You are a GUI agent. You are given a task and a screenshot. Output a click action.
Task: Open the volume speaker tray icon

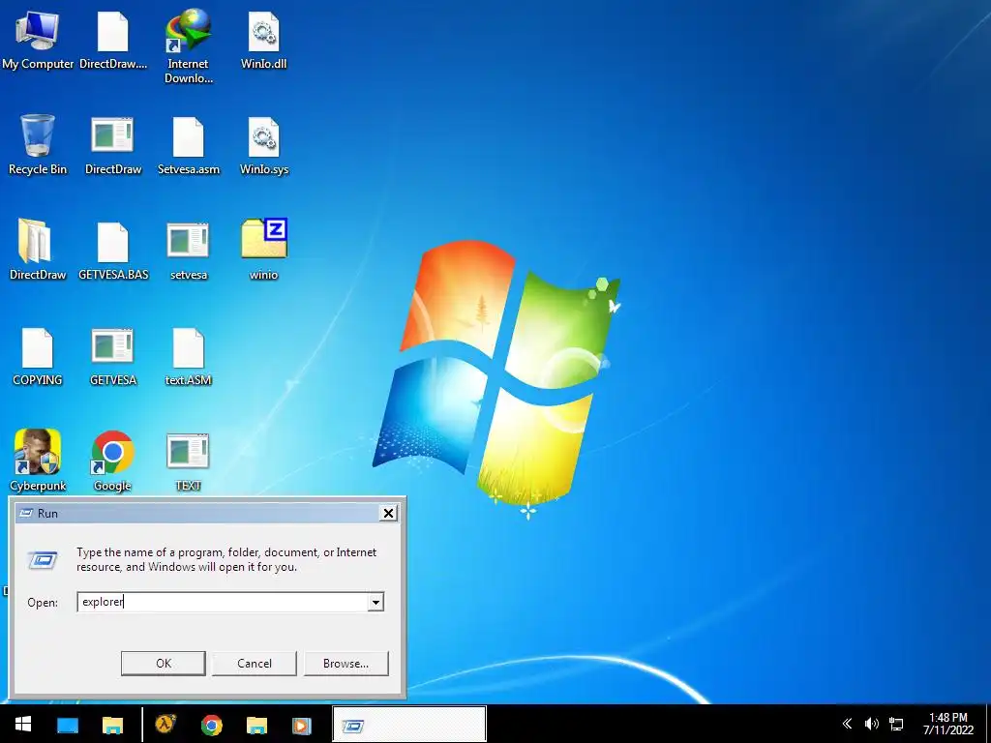[x=872, y=724]
